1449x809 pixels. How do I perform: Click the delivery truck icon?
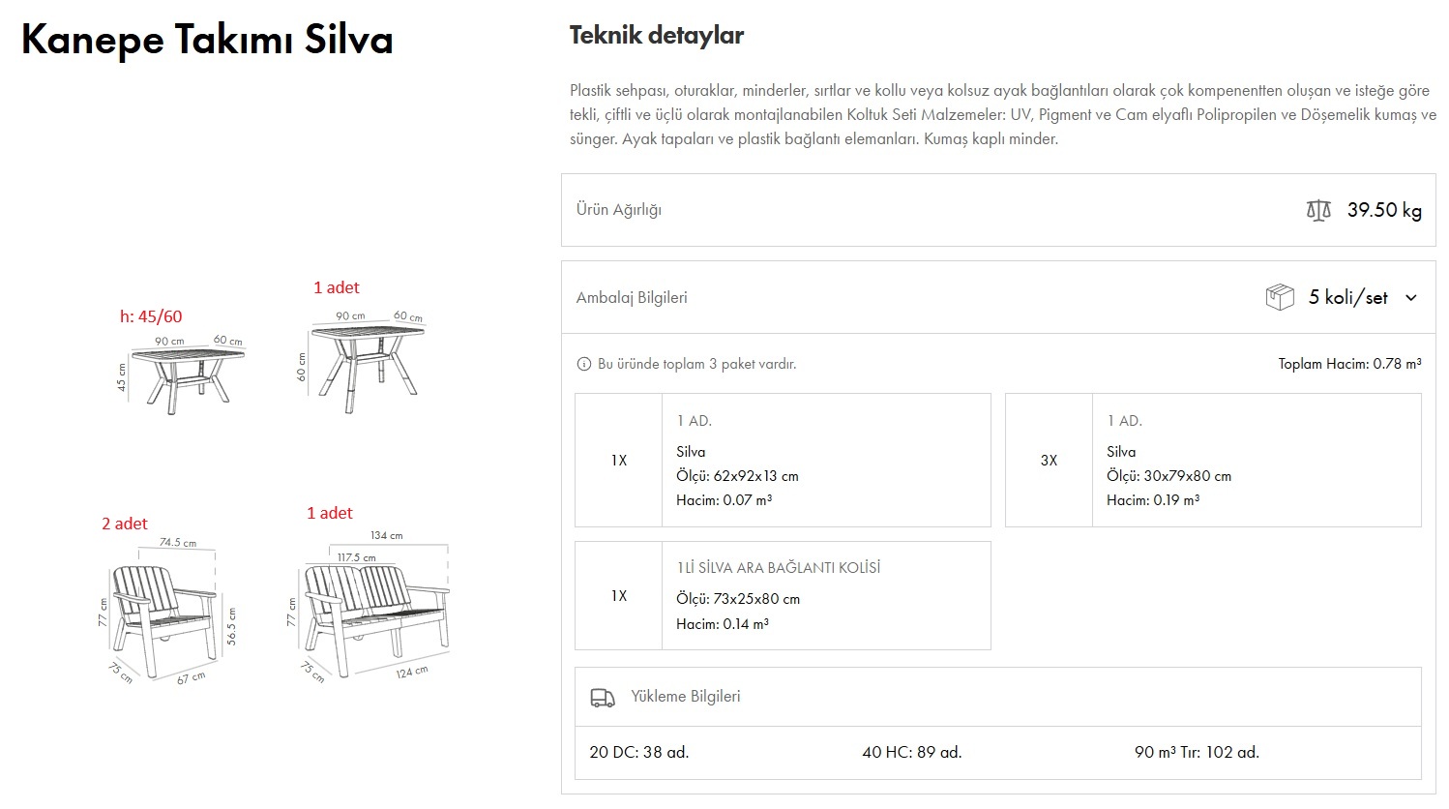pos(602,697)
